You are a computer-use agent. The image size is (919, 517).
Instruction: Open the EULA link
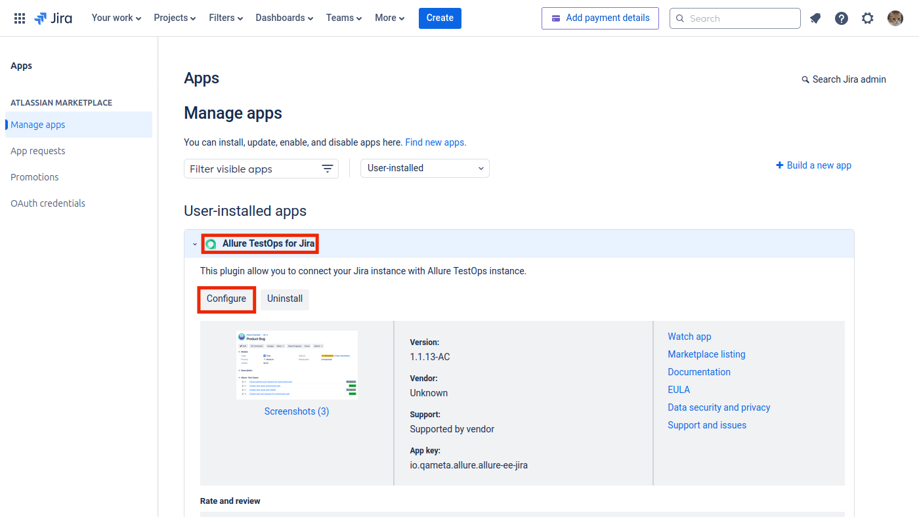coord(679,390)
